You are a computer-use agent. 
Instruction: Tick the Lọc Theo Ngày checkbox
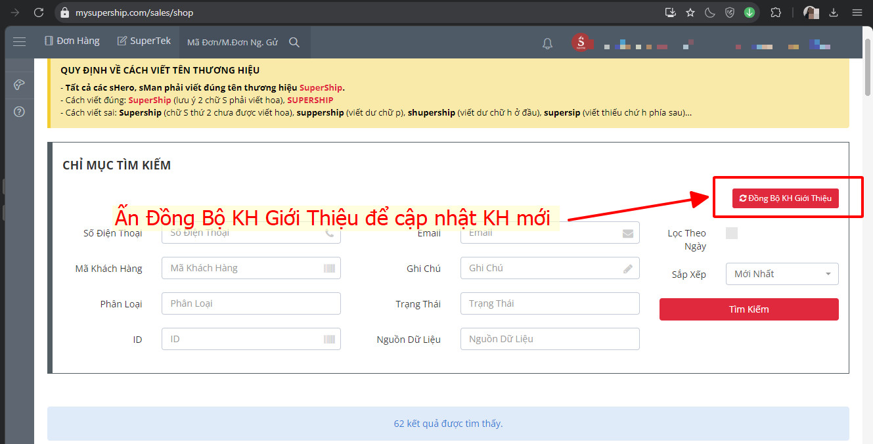pyautogui.click(x=732, y=233)
